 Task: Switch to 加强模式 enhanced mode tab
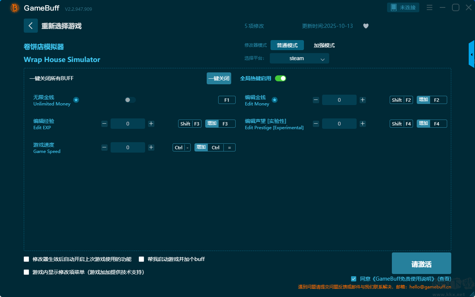[324, 45]
